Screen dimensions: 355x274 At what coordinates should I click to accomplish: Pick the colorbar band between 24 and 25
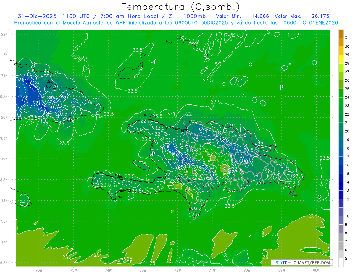click(341, 93)
